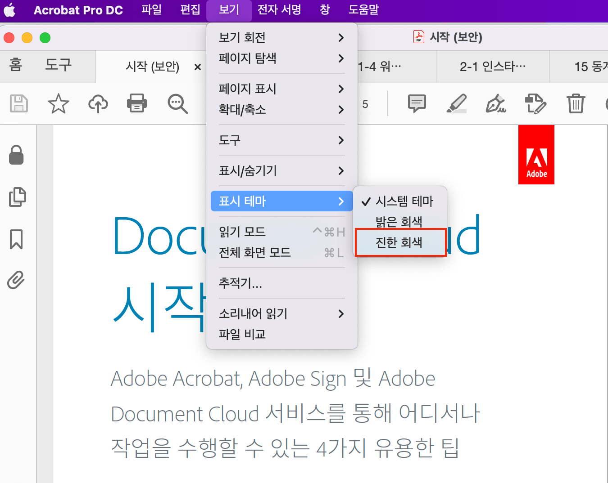Choose 밝은 회색 theme
Viewport: 608px width, 483px height.
pyautogui.click(x=400, y=221)
